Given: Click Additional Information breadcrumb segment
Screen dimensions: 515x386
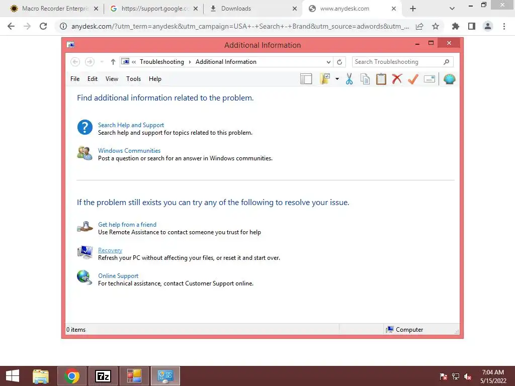Looking at the screenshot, I should click(226, 62).
